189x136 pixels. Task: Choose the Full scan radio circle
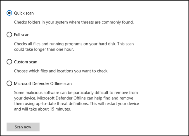point(9,35)
